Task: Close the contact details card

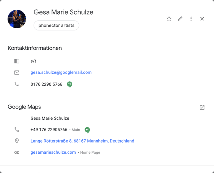Action: pos(202,19)
